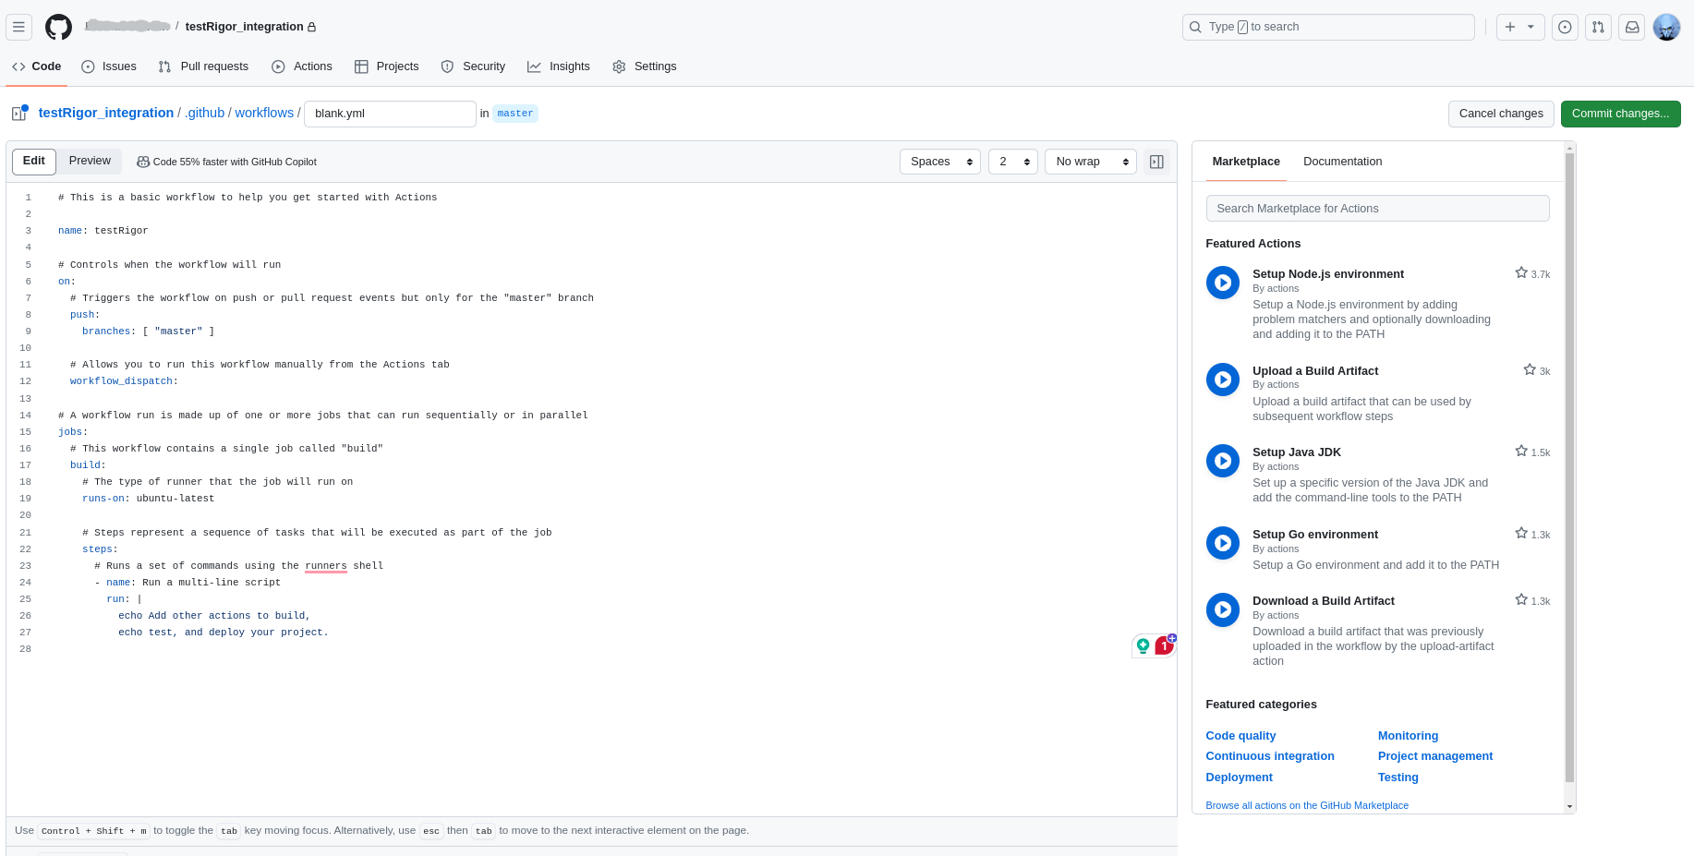The width and height of the screenshot is (1694, 856).
Task: Switch to the Documentation tab
Action: pos(1342,162)
